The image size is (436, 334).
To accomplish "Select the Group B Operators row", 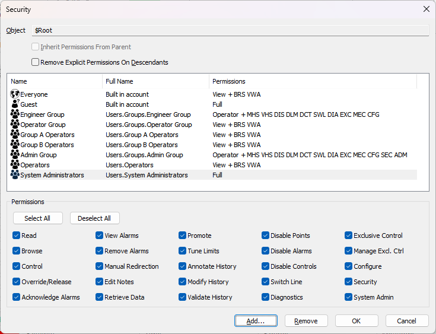I will click(47, 145).
